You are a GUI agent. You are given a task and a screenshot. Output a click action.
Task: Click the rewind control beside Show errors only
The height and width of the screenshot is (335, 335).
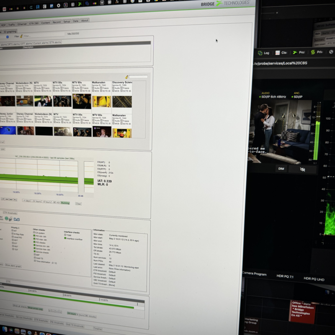click(53, 311)
